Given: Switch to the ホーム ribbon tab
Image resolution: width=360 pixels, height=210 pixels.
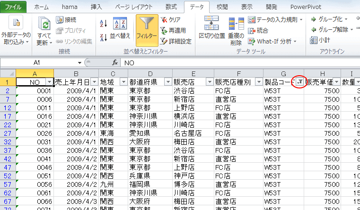Looking at the screenshot, I should pyautogui.click(x=41, y=7).
